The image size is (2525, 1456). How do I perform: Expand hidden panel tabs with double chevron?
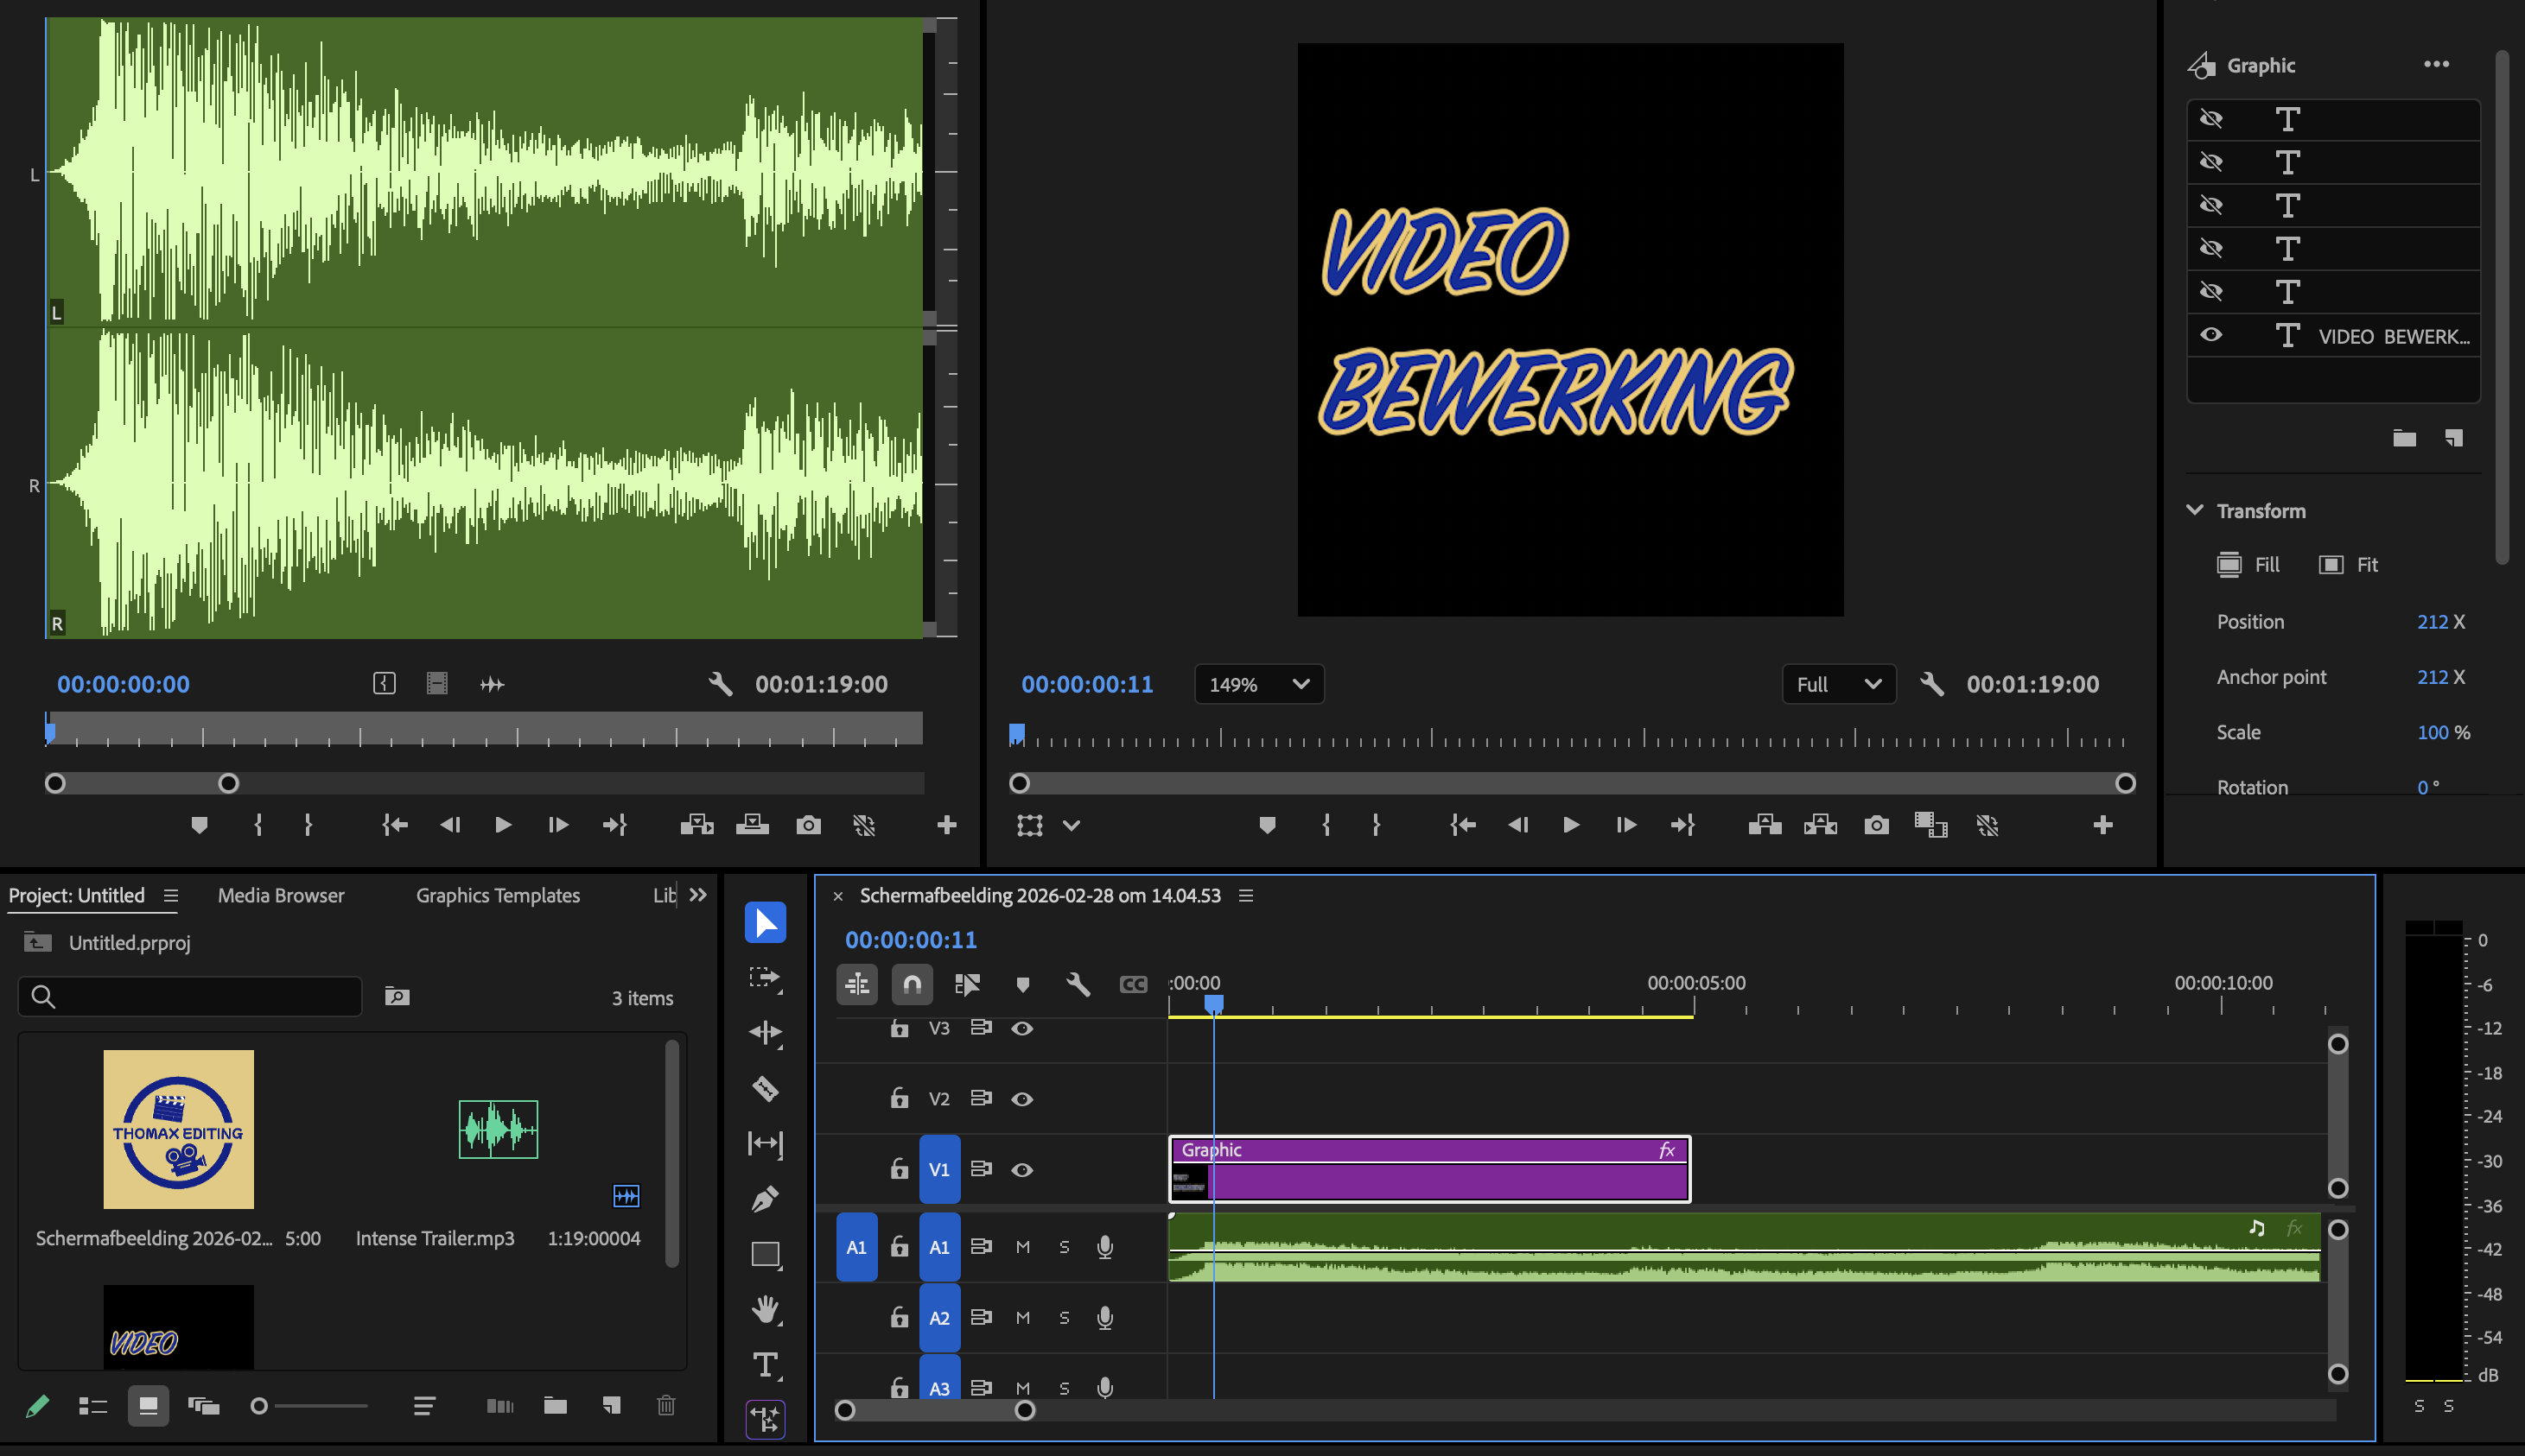pyautogui.click(x=698, y=895)
